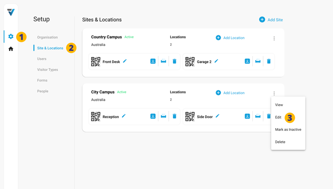Open Setup via the gear icon
Image resolution: width=333 pixels, height=189 pixels.
coord(11,37)
